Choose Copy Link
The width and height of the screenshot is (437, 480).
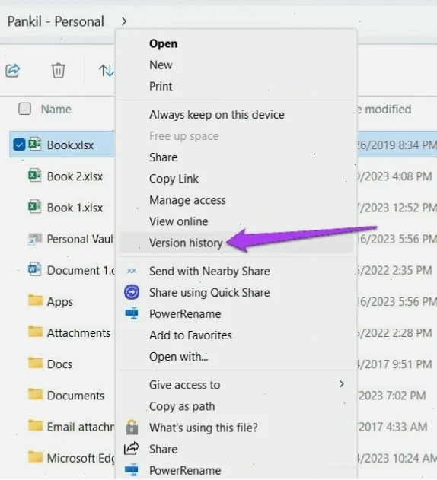(174, 179)
